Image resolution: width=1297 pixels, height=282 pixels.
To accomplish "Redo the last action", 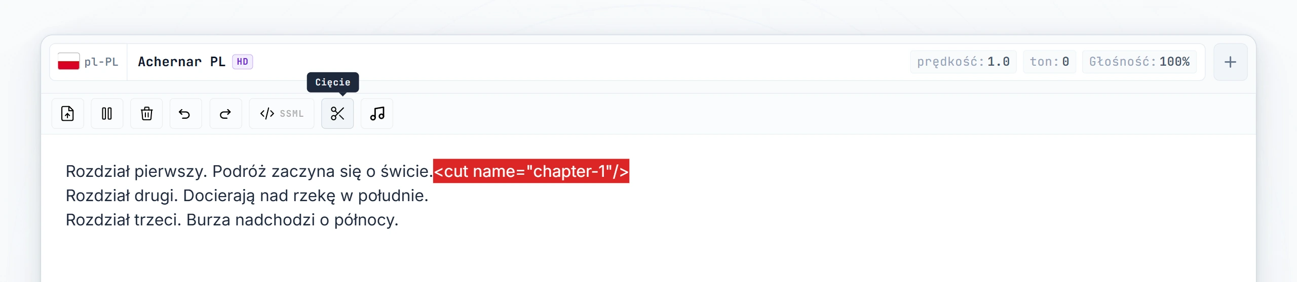I will pos(225,114).
